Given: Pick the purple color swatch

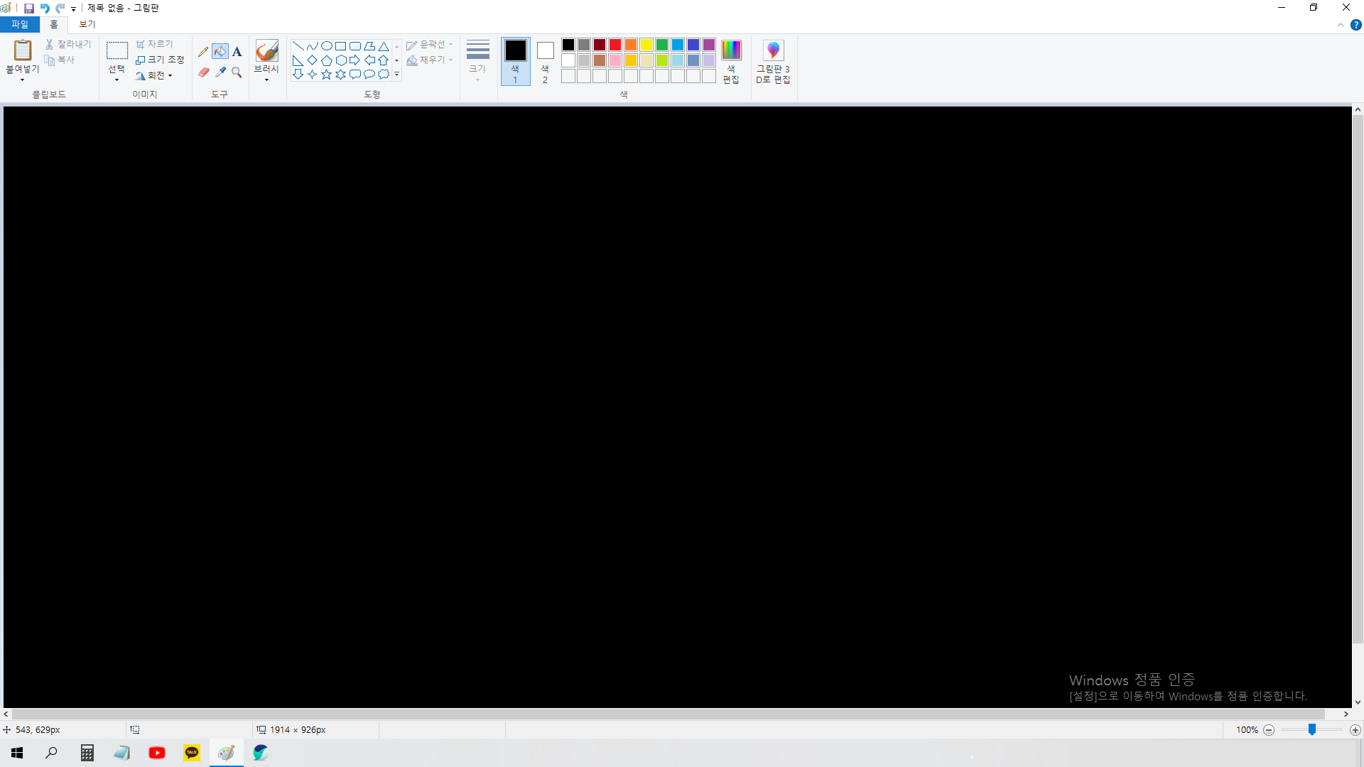Looking at the screenshot, I should (709, 45).
